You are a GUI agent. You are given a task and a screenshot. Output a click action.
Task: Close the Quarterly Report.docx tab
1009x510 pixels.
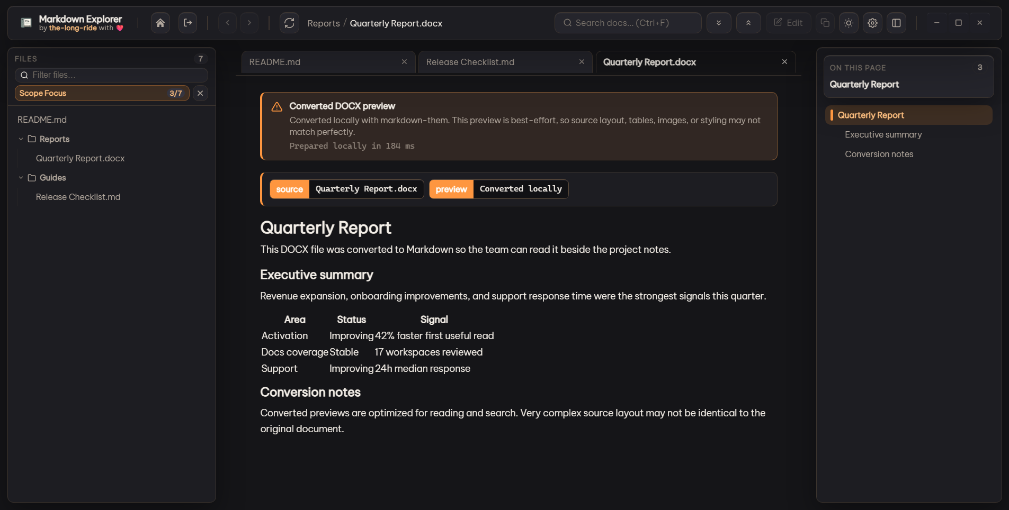coord(784,62)
